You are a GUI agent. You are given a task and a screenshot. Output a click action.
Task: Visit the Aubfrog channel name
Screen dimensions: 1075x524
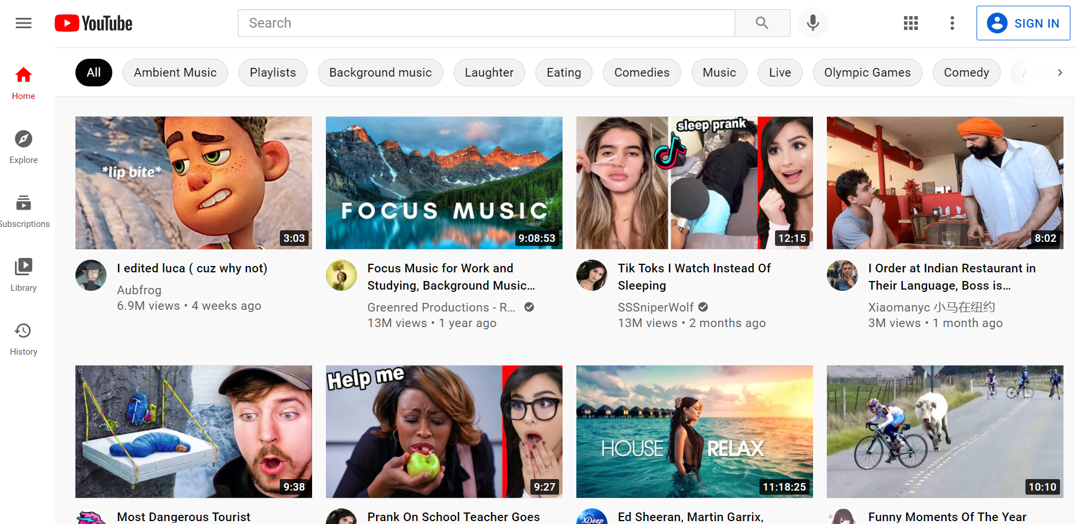139,290
